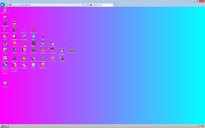Open the pixel-face Explorer icon
The width and height of the screenshot is (205, 128).
15,24
